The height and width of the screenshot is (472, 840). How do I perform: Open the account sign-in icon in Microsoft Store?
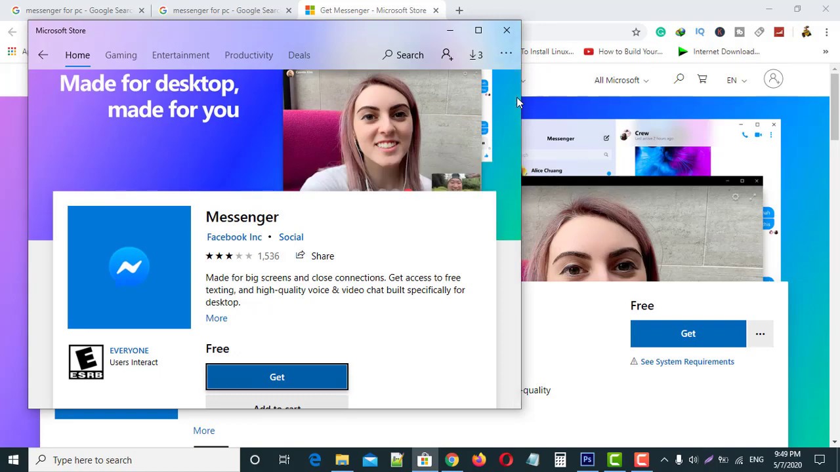[447, 55]
